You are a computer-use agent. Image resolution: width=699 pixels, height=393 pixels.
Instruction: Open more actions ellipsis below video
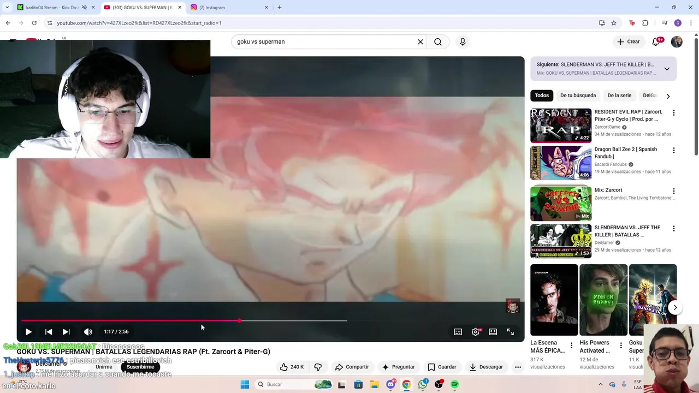[x=518, y=367]
